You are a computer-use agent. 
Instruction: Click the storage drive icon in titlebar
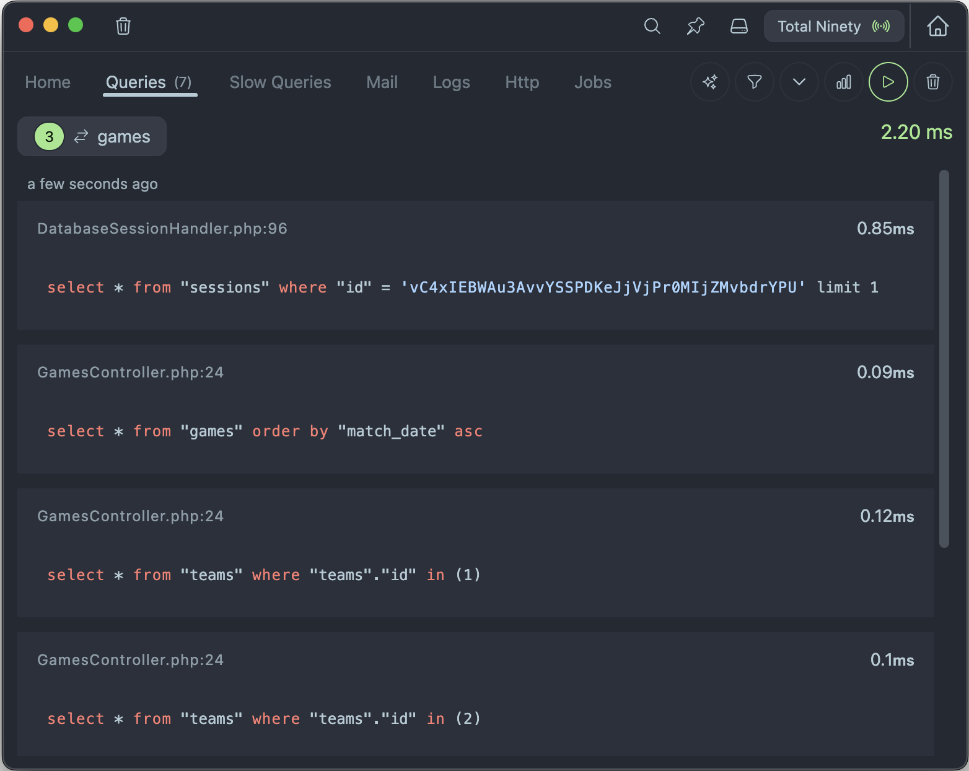point(739,26)
